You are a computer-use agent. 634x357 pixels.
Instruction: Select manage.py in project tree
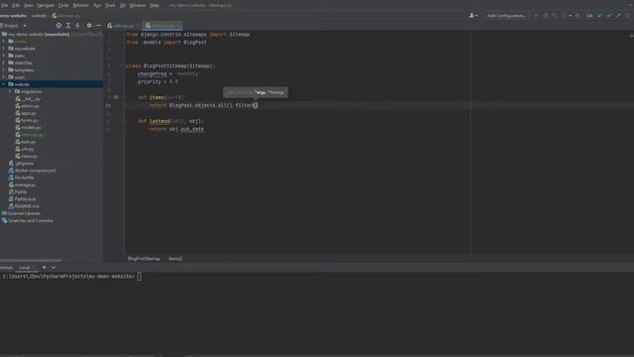point(22,185)
